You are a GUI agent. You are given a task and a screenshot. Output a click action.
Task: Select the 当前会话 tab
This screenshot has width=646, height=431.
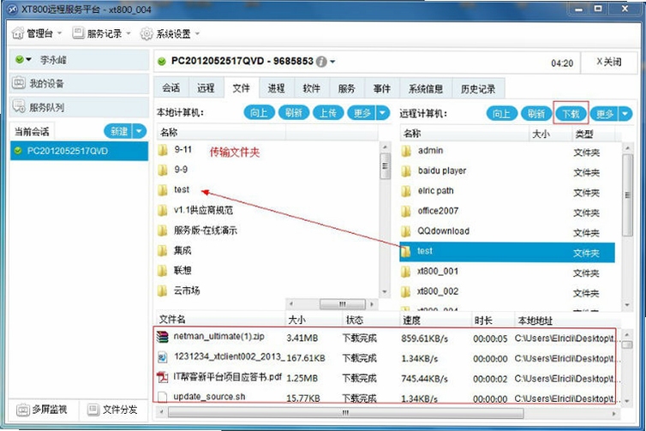coord(33,132)
